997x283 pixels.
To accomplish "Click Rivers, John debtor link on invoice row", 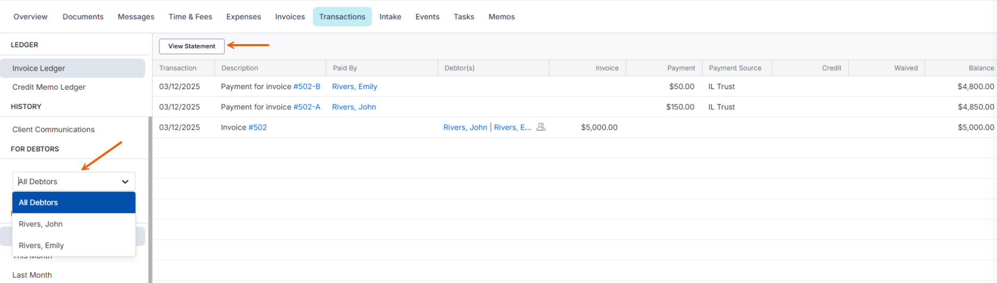I will [465, 127].
